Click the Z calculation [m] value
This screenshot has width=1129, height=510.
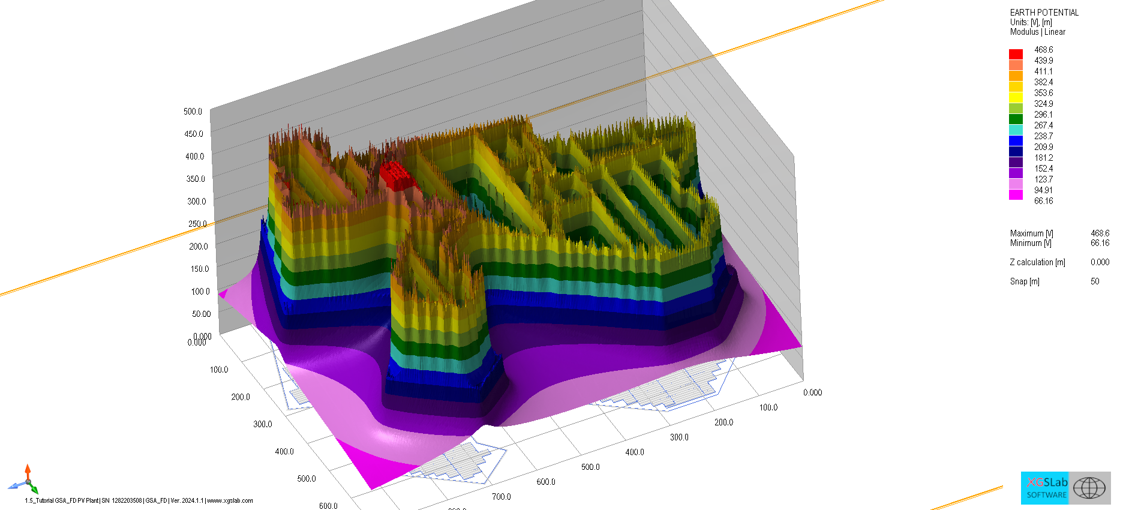pyautogui.click(x=1100, y=262)
